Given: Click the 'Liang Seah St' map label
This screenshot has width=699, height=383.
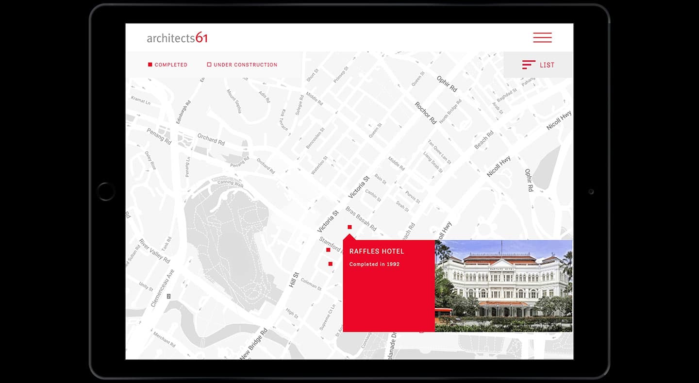Looking at the screenshot, I should click(x=433, y=162).
